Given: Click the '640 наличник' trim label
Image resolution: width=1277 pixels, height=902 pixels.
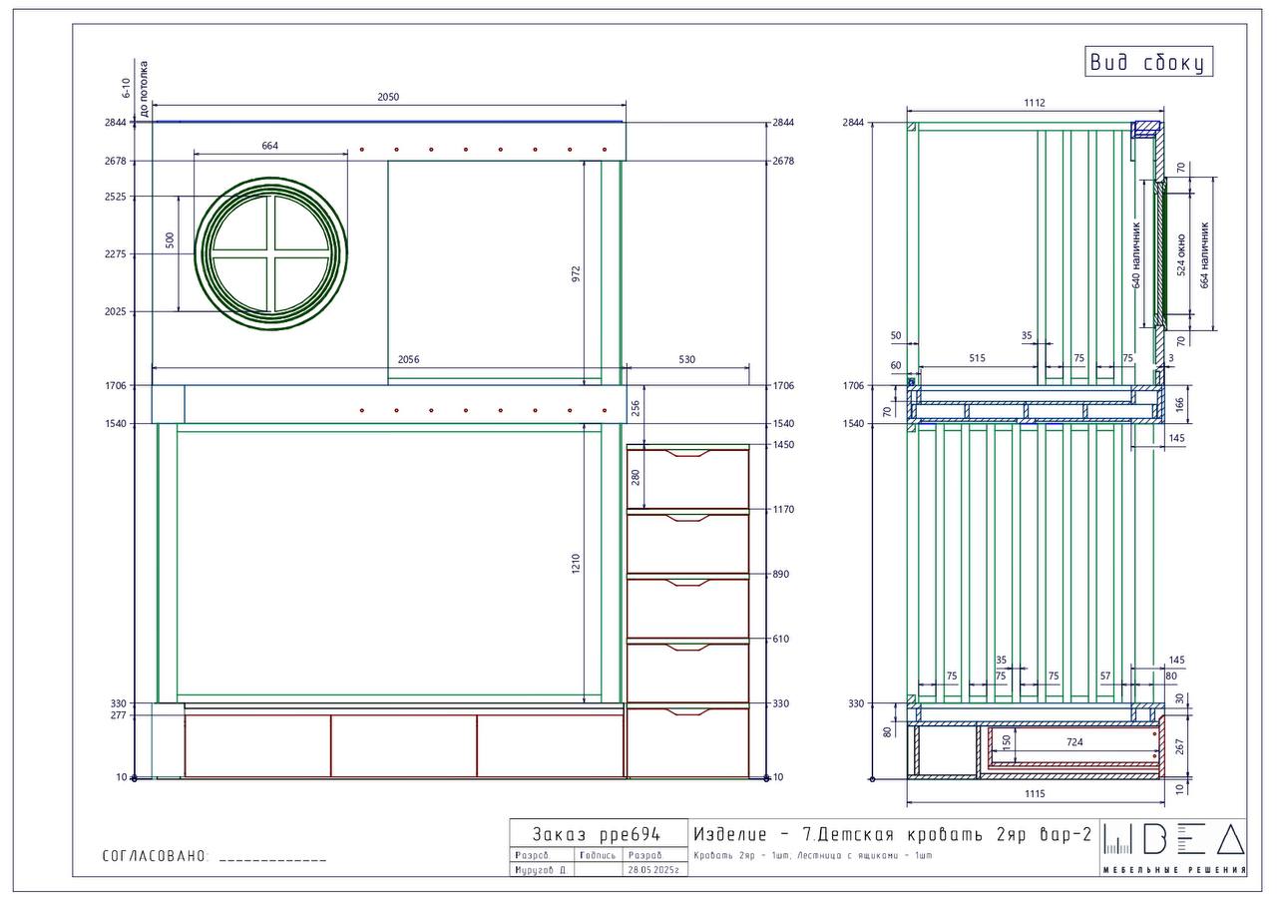Looking at the screenshot, I should (x=1136, y=255).
